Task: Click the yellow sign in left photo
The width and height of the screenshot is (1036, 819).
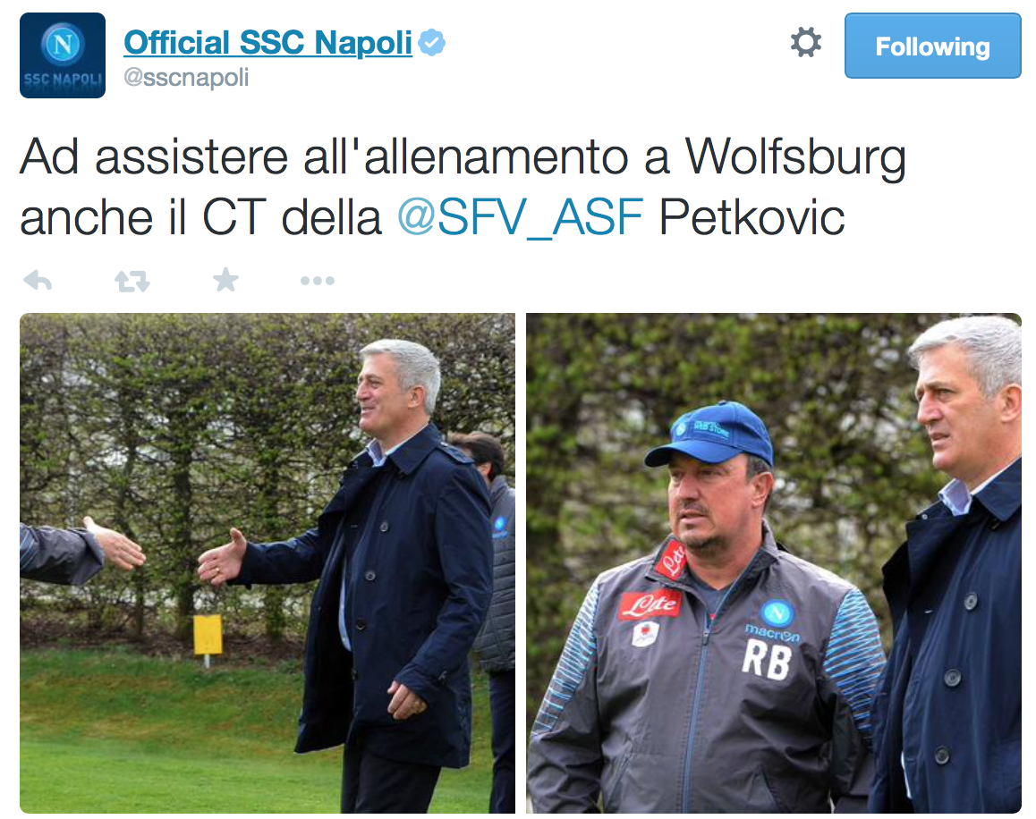Action: (x=208, y=636)
